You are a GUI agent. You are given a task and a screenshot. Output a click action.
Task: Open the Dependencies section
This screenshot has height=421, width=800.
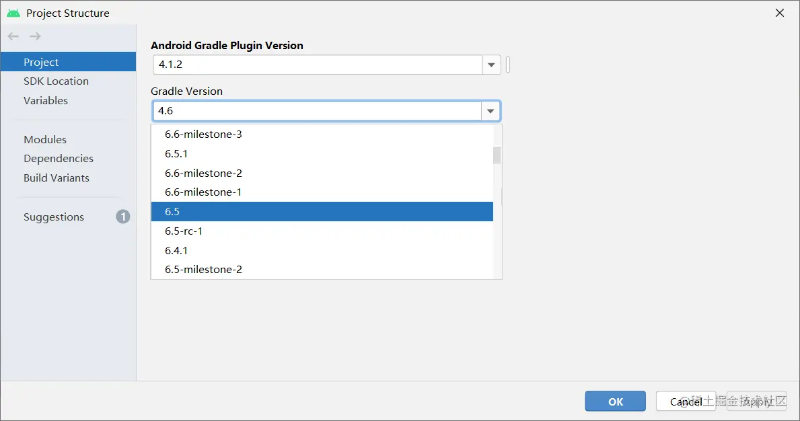pyautogui.click(x=59, y=159)
